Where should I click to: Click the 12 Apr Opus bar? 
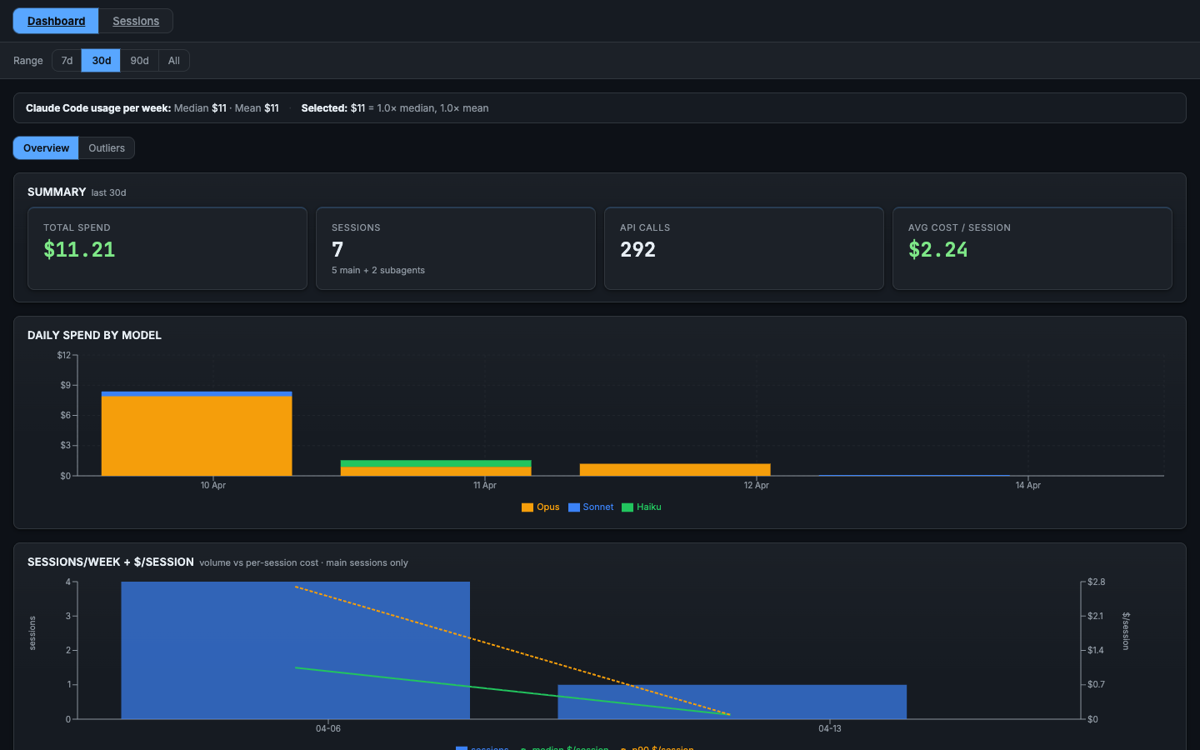(675, 470)
